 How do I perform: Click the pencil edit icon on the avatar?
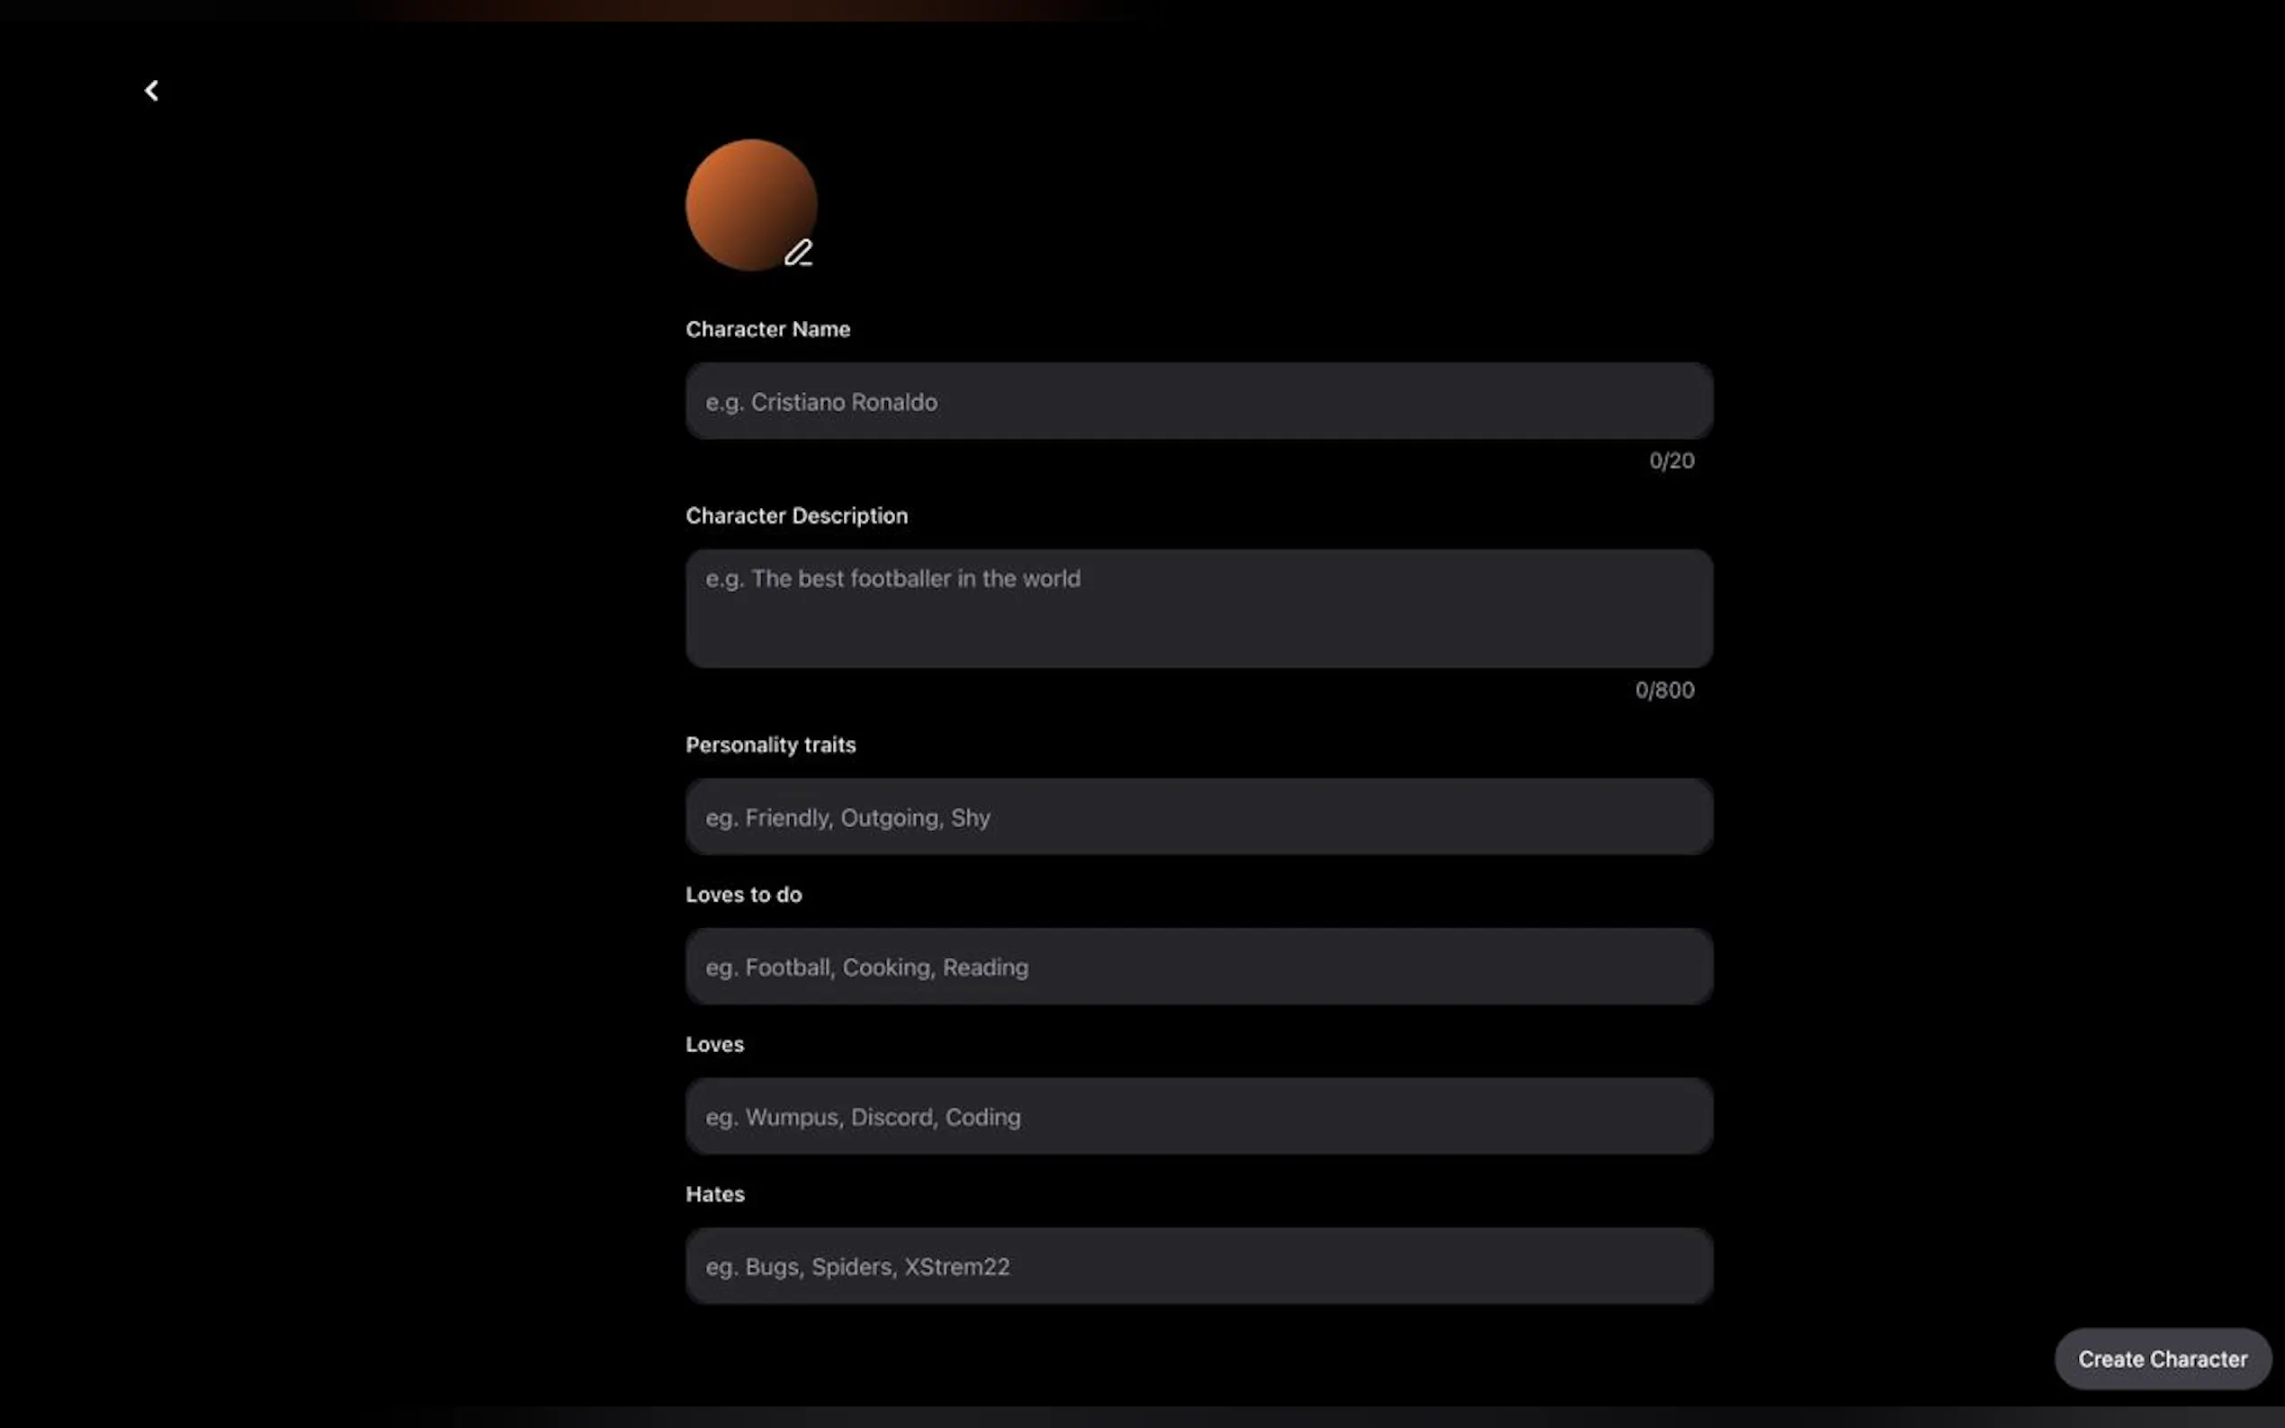798,252
